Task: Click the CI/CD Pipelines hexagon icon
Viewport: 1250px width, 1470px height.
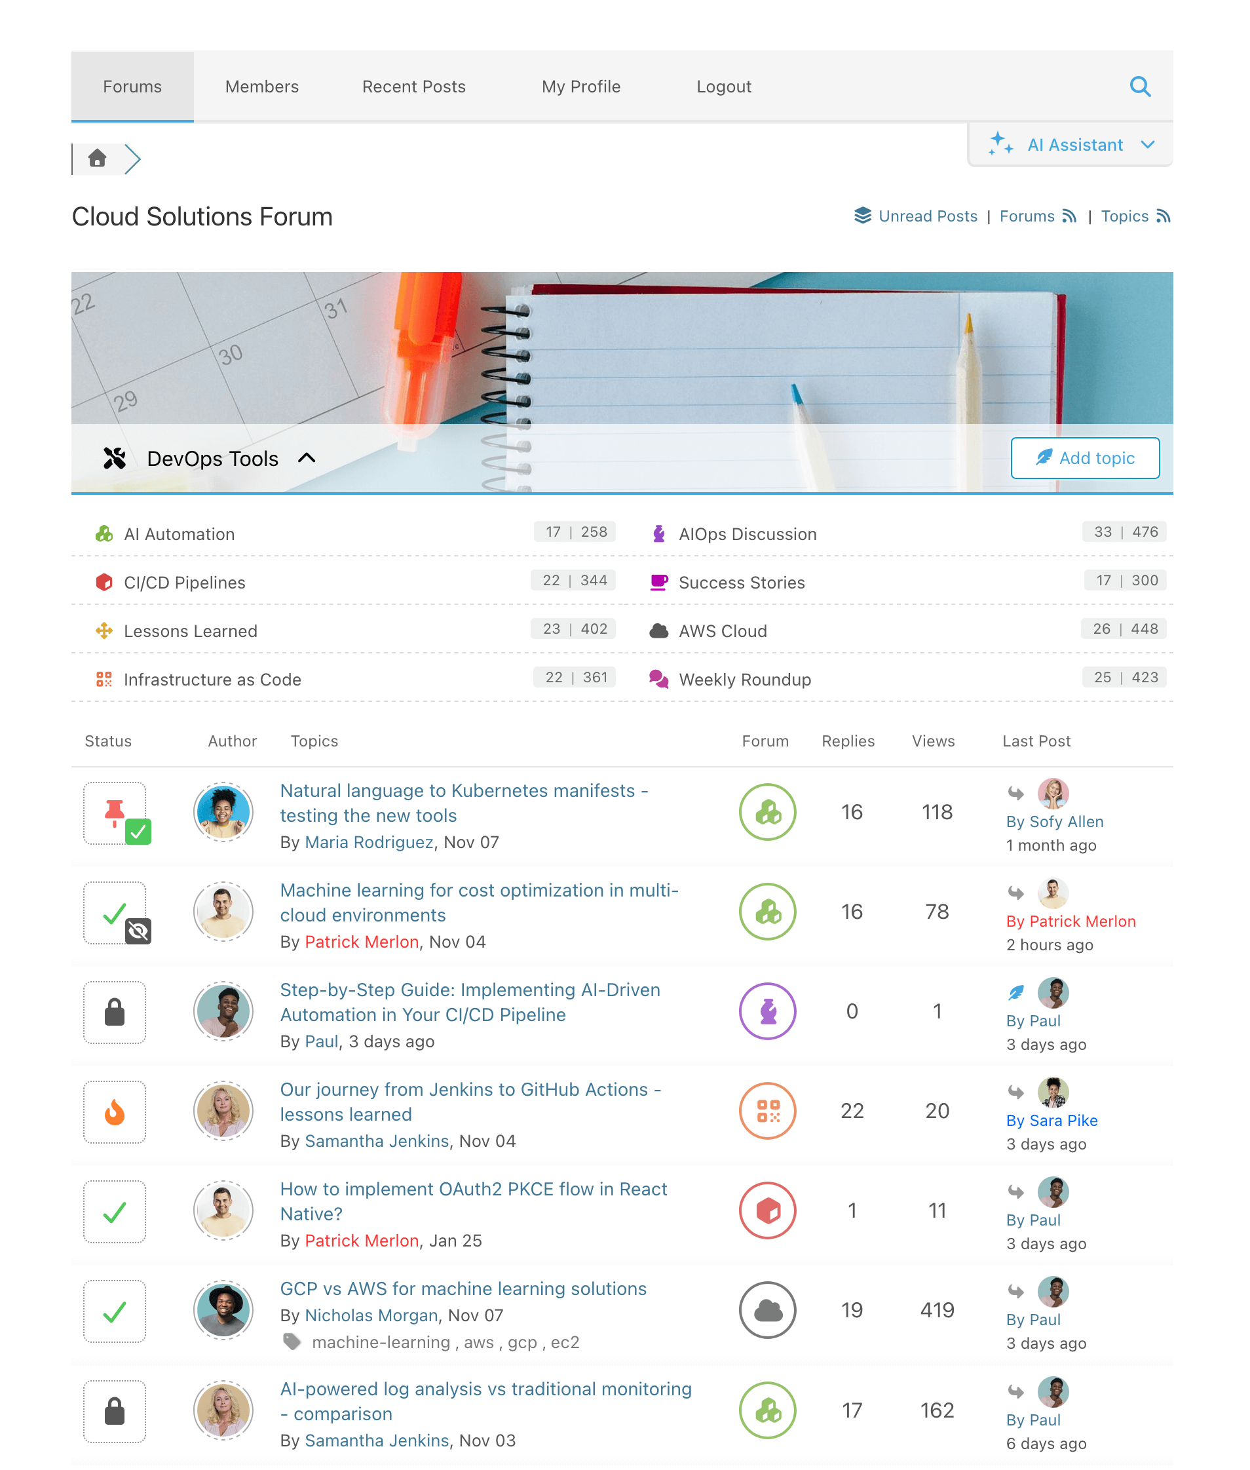Action: (105, 582)
